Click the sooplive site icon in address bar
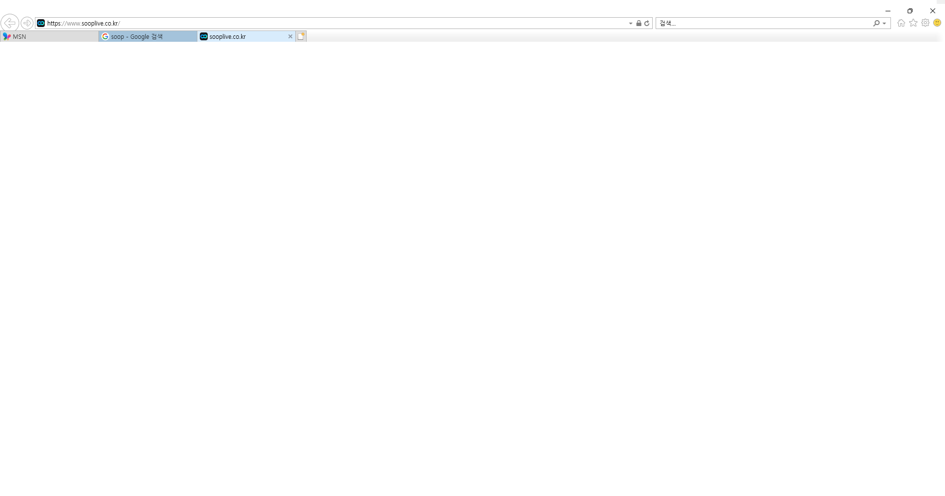The image size is (945, 496). [41, 23]
